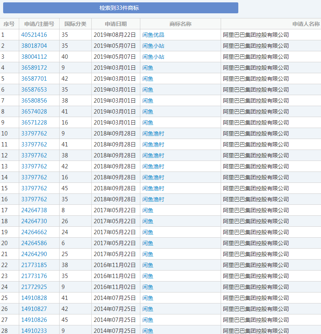
Task: Click the 商标名称 column header
Action: [180, 24]
